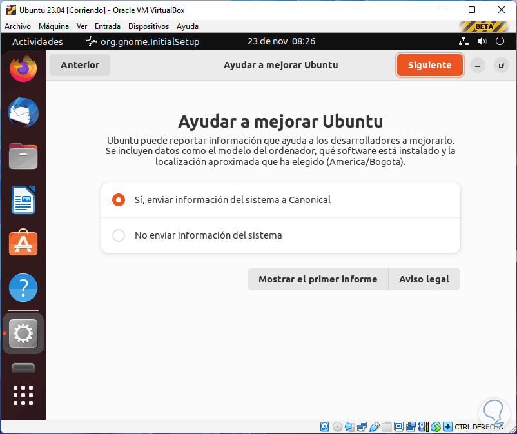Click CTRL DERECHA host key label
The height and width of the screenshot is (434, 517).
[479, 427]
